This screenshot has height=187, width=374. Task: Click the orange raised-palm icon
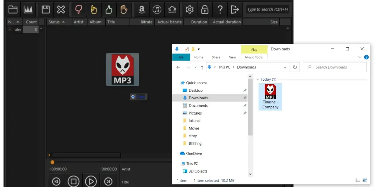tap(124, 10)
